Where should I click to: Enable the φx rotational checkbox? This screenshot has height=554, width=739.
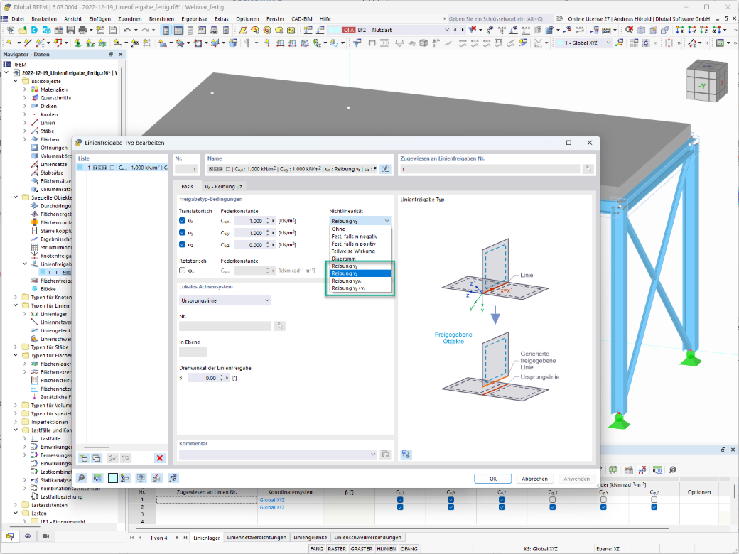183,271
